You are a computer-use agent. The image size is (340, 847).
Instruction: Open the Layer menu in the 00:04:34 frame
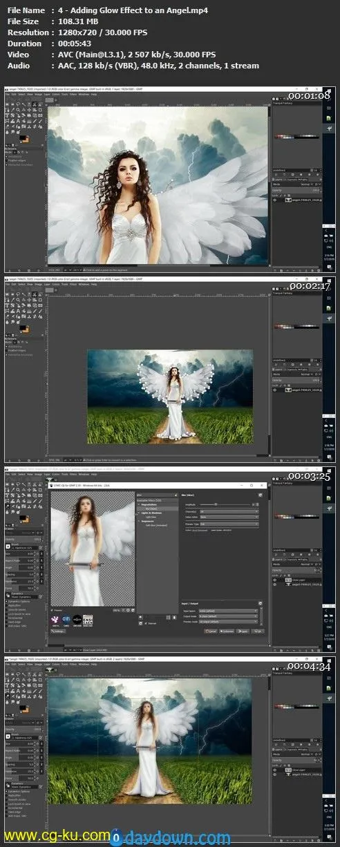(48, 664)
